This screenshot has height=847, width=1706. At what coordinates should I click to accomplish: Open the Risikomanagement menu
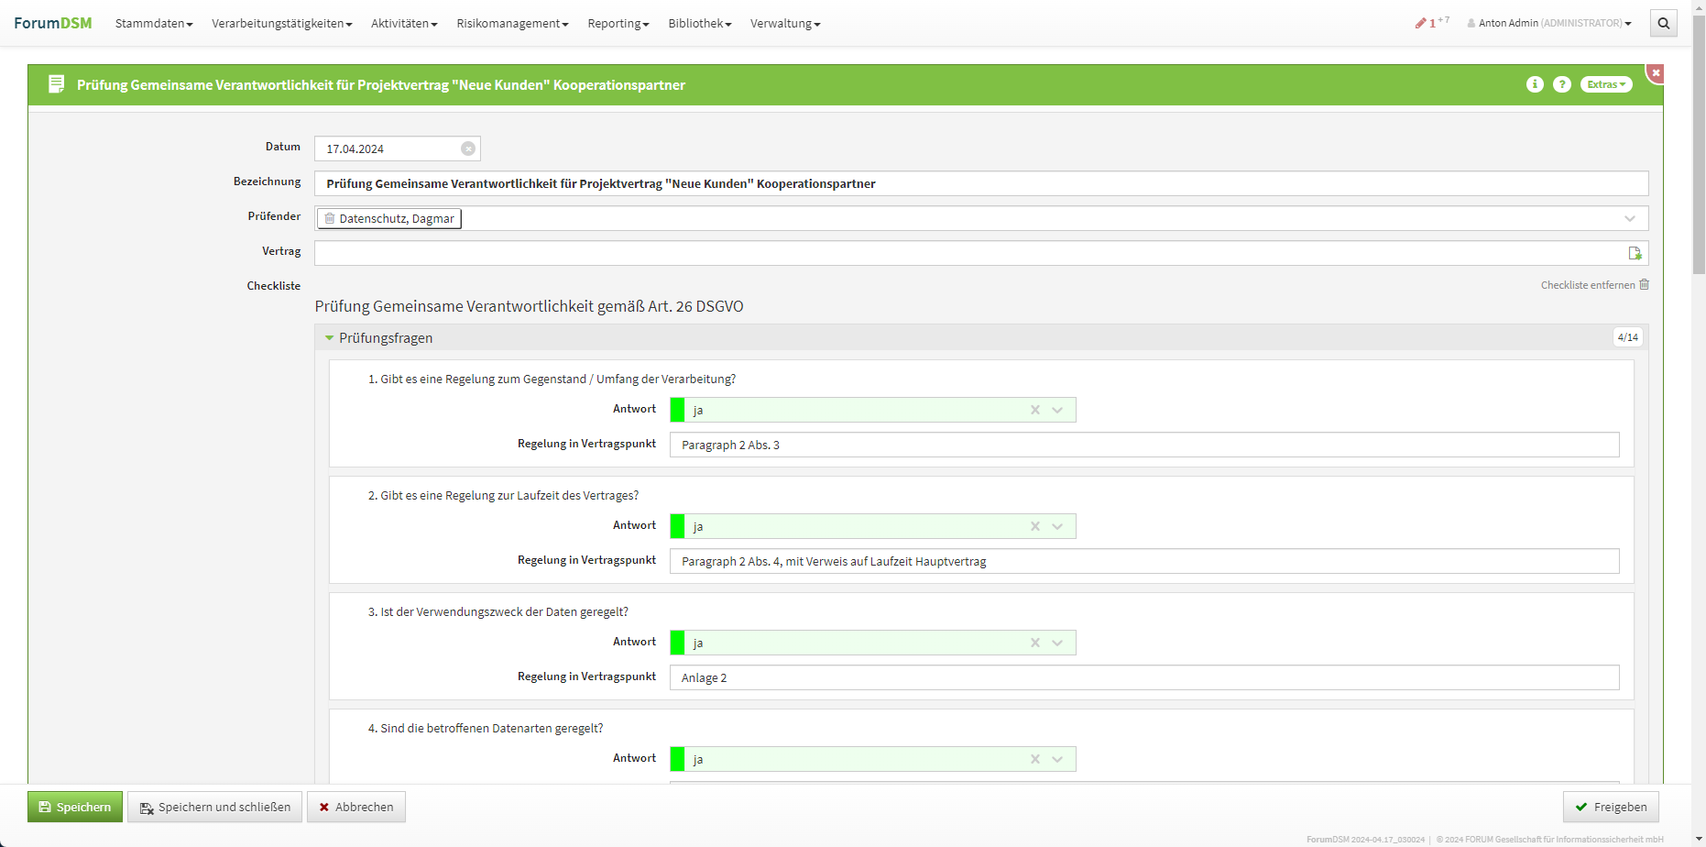pos(512,24)
